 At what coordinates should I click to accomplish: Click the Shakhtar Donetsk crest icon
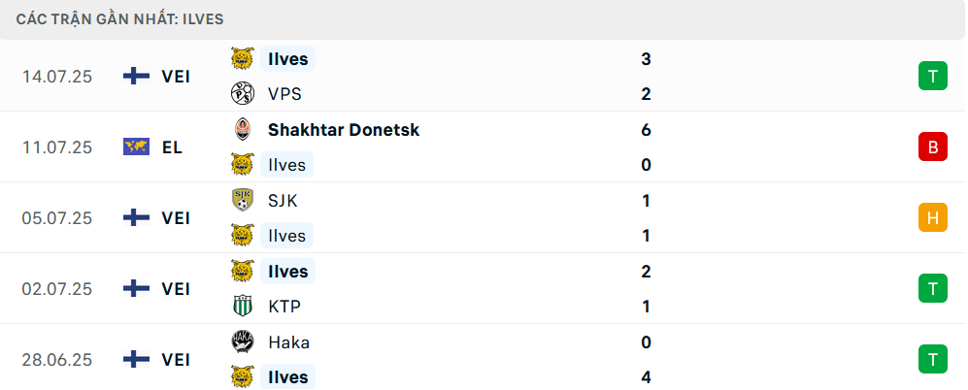click(243, 130)
